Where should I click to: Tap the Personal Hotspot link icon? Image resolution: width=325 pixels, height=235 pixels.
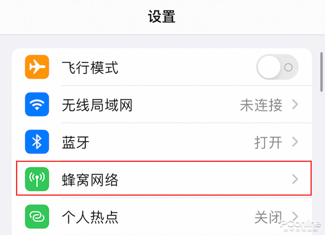37,217
